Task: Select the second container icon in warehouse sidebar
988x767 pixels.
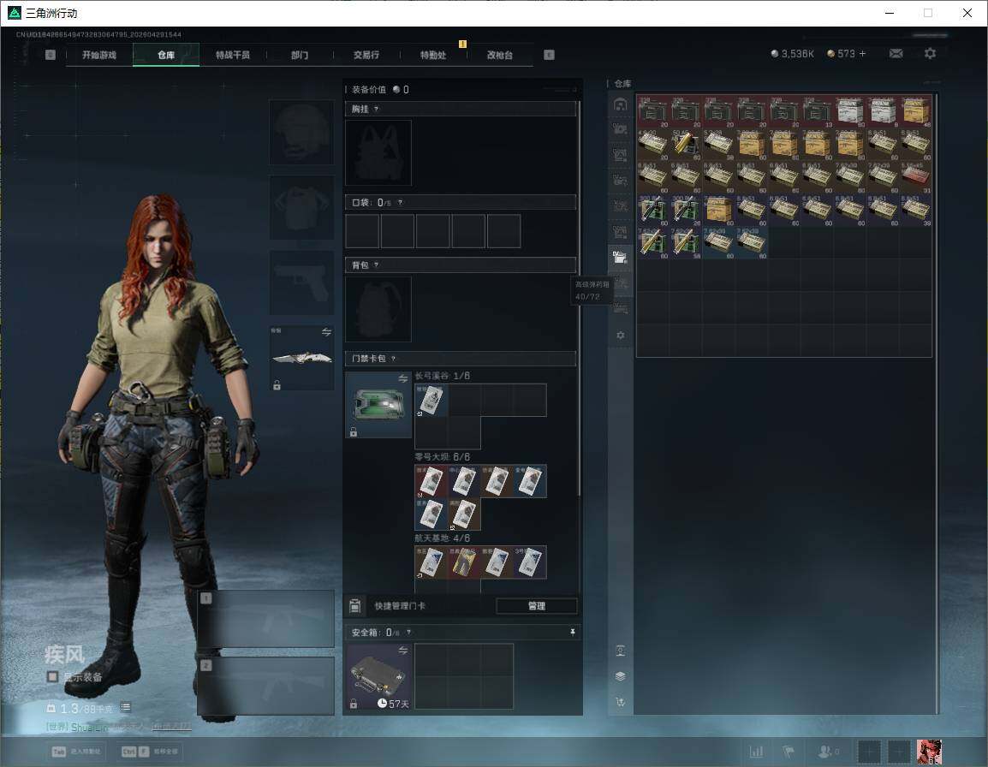Action: point(620,129)
